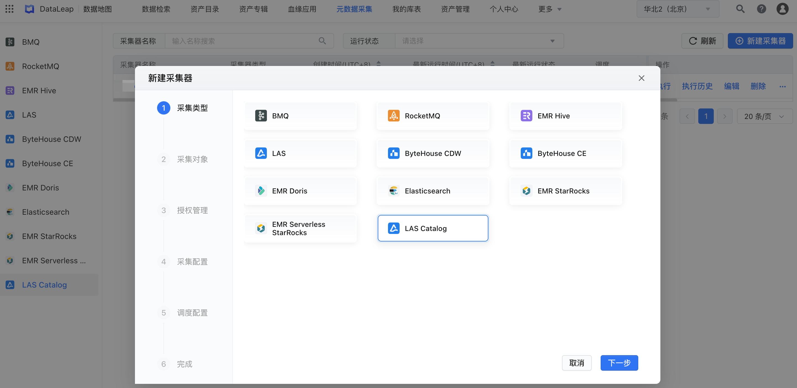Click the 新建采集器 button
The width and height of the screenshot is (797, 388).
click(760, 41)
